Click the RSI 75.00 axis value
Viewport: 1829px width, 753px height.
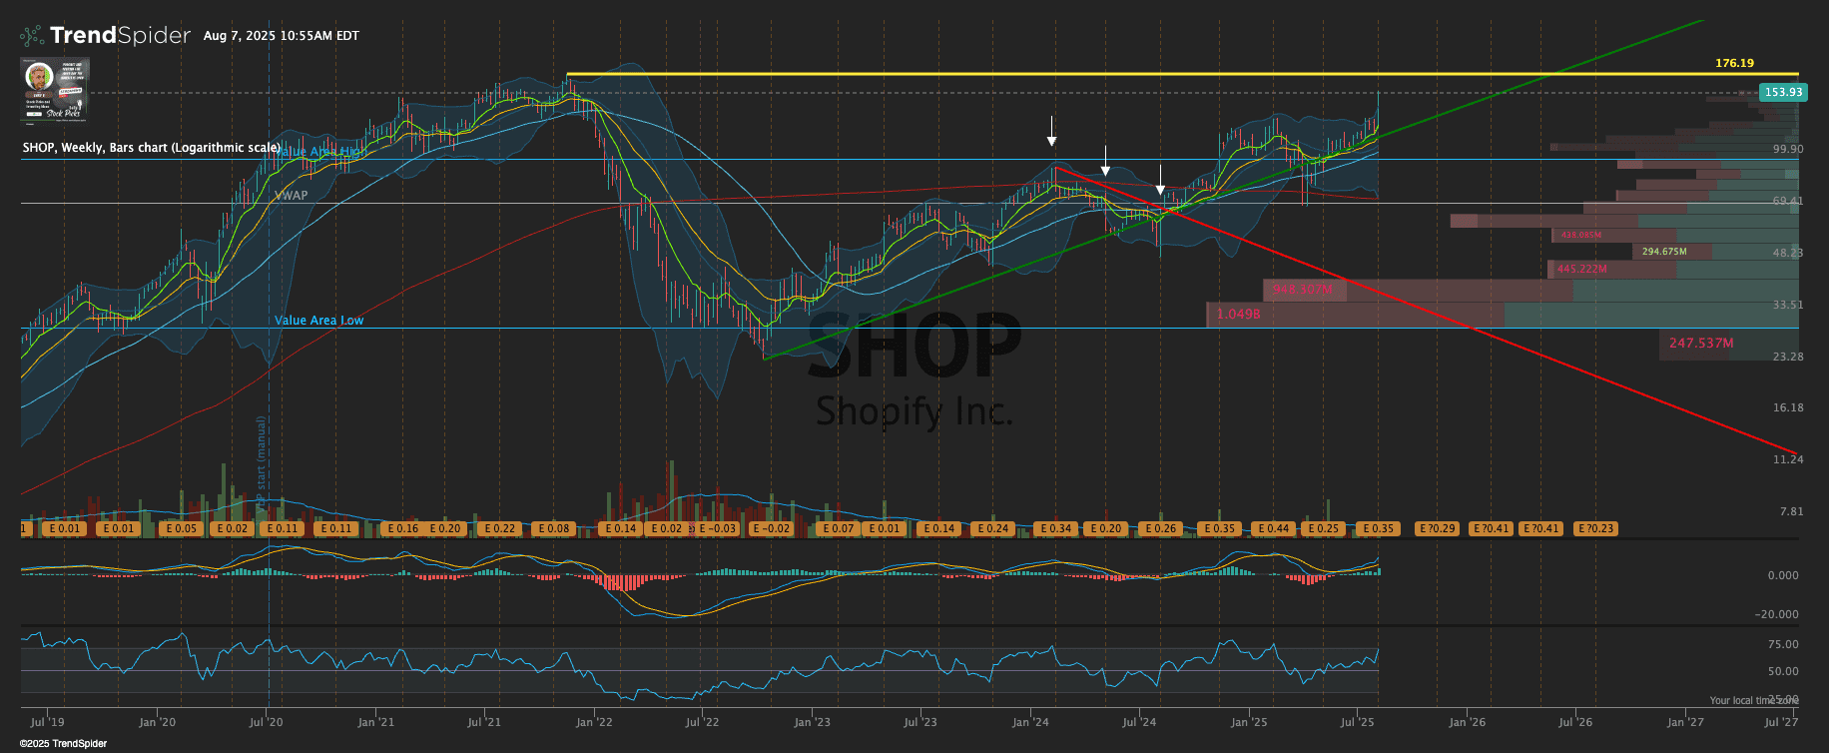(1783, 644)
